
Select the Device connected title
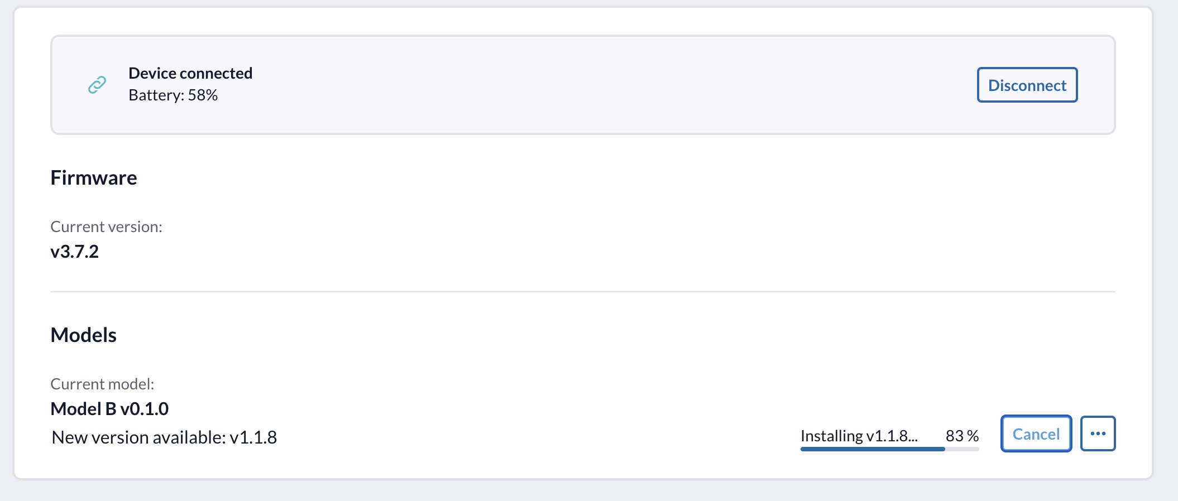(190, 73)
